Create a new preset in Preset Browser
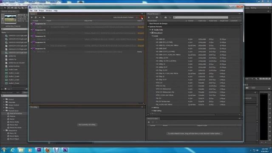 [149, 17]
